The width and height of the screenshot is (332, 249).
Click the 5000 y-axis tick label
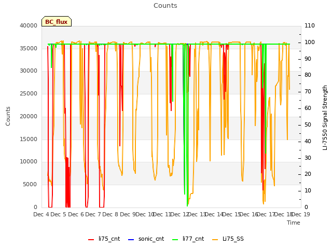[x=30, y=185]
